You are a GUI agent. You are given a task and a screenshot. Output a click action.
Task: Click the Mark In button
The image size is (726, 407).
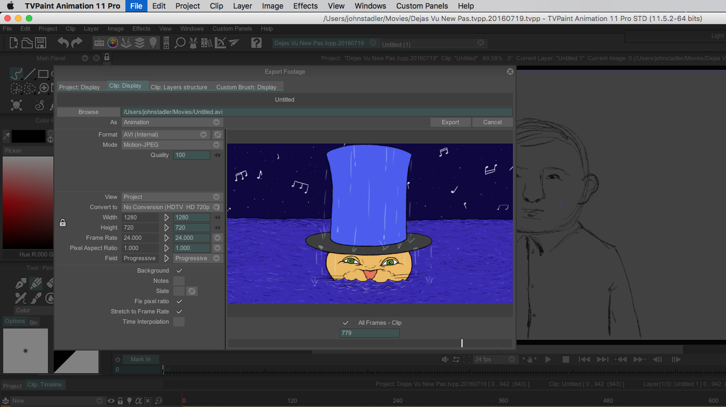140,359
